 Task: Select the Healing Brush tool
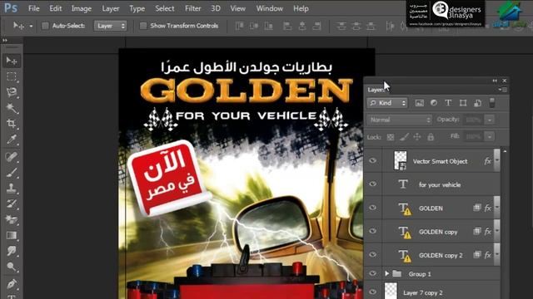(12, 157)
